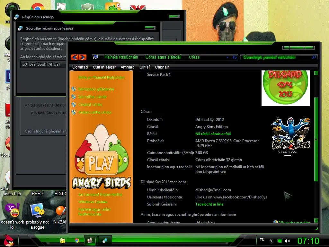Open the Bainisteoir gléasanna link
Screen dimensions: 329x247
(96, 89)
